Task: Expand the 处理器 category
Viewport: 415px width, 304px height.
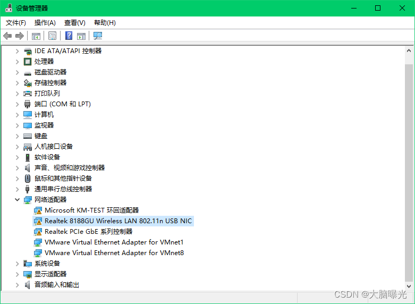Action: pos(17,62)
